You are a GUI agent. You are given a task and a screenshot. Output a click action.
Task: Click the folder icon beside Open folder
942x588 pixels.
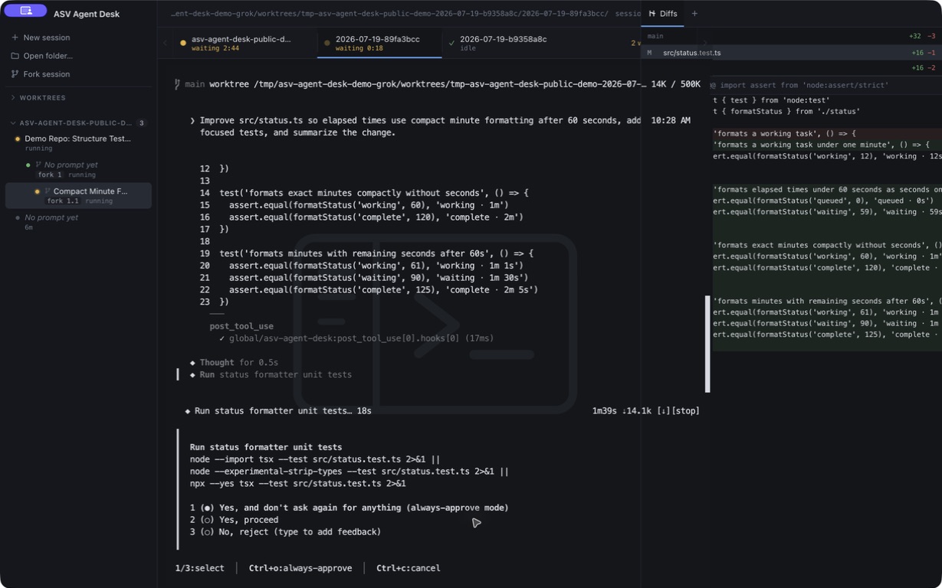(x=15, y=56)
